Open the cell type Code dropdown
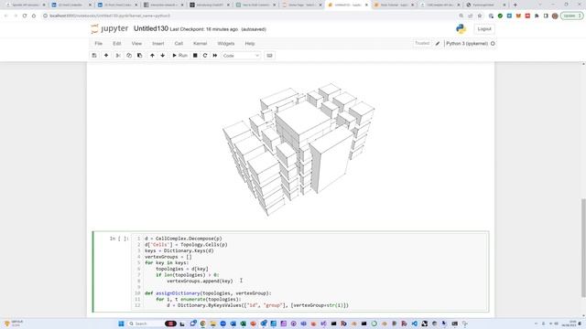The image size is (586, 329). coord(241,56)
